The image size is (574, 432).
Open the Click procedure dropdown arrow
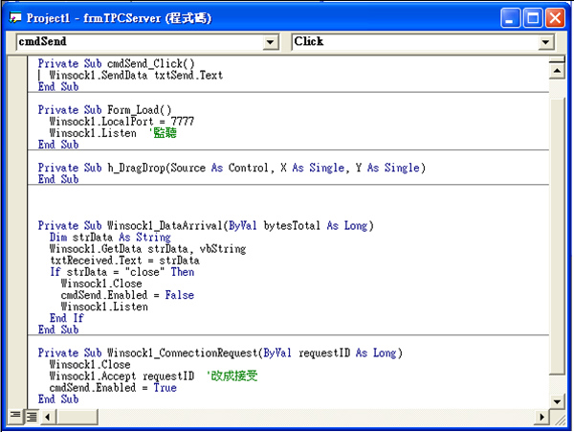point(545,42)
